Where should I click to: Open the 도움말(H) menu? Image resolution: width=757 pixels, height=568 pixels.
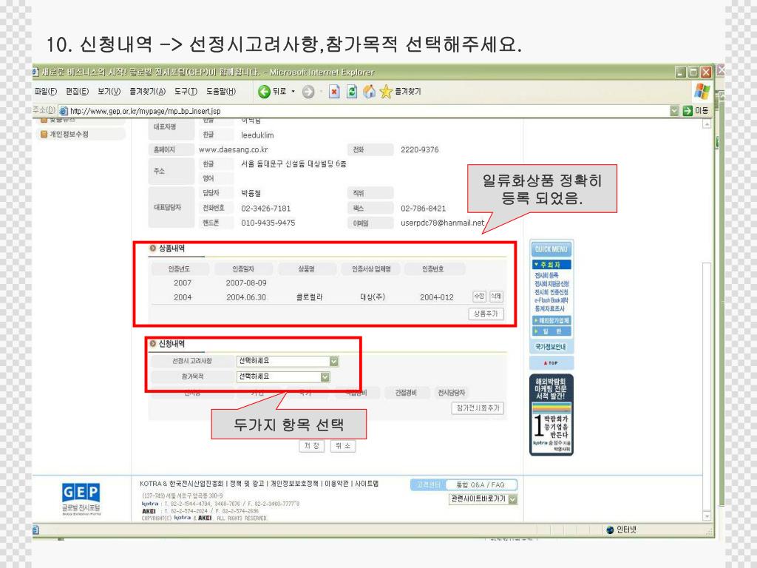pos(221,91)
